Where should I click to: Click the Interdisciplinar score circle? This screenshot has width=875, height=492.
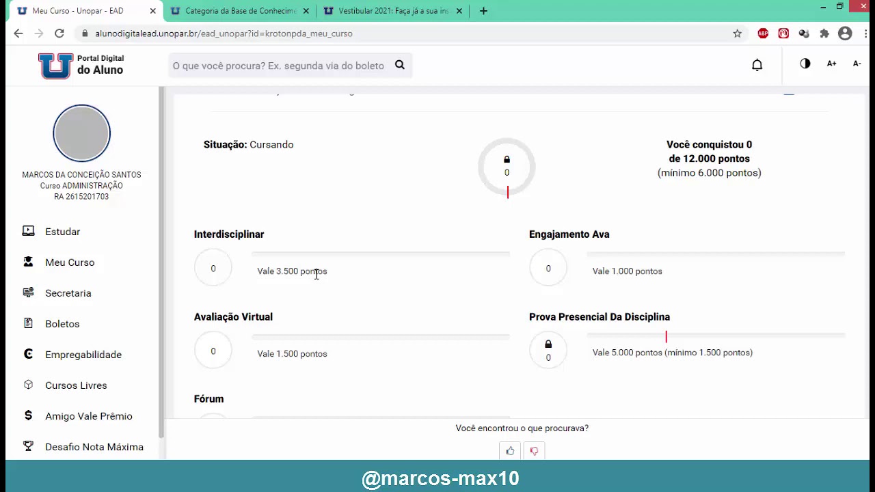pos(213,268)
